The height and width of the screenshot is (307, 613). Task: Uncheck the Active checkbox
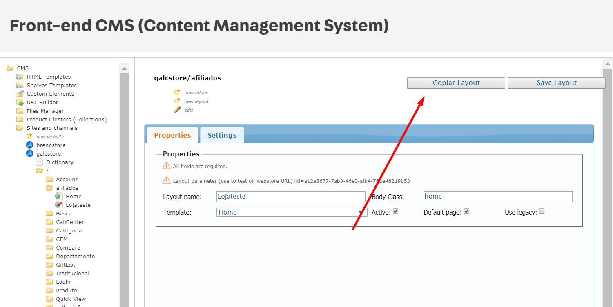tap(395, 212)
